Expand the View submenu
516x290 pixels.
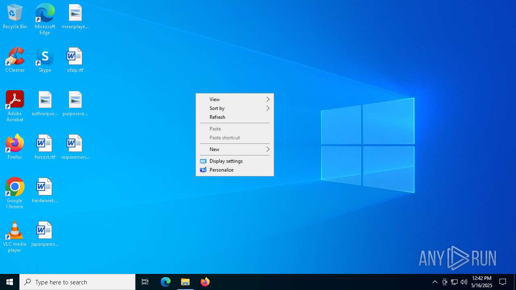click(x=235, y=99)
